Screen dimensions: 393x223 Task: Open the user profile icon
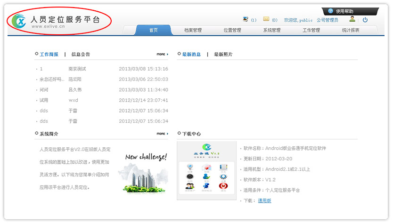point(352,19)
